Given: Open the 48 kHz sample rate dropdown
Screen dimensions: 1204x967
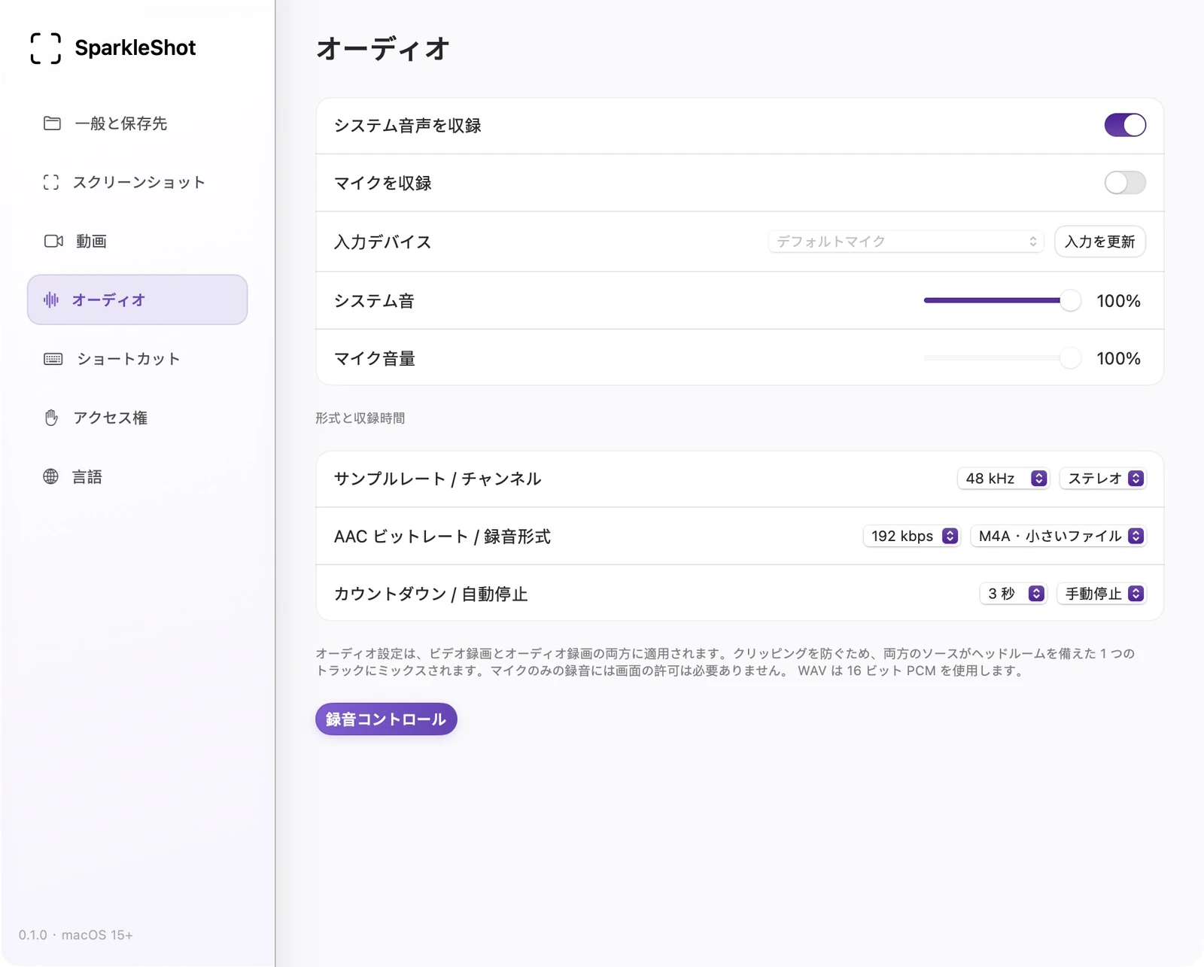Looking at the screenshot, I should click(x=1003, y=479).
